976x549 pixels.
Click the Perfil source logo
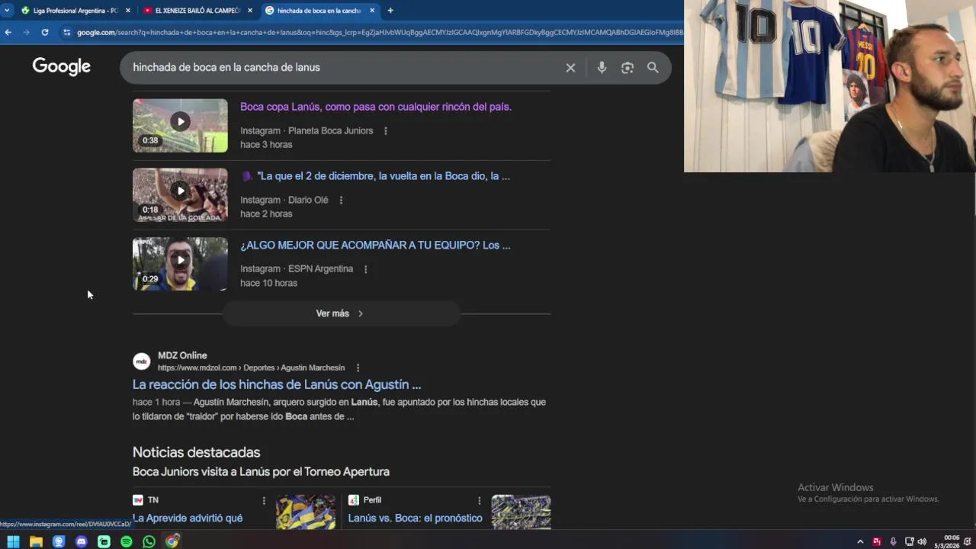click(x=354, y=500)
